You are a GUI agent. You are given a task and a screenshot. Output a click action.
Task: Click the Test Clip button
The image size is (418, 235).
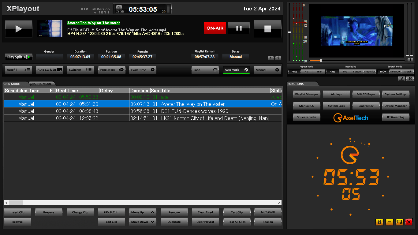coord(237,212)
